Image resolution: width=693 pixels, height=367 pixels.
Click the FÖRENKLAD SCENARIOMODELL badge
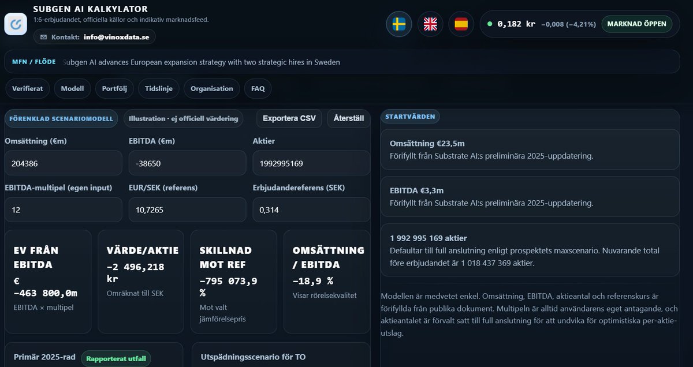(x=61, y=118)
